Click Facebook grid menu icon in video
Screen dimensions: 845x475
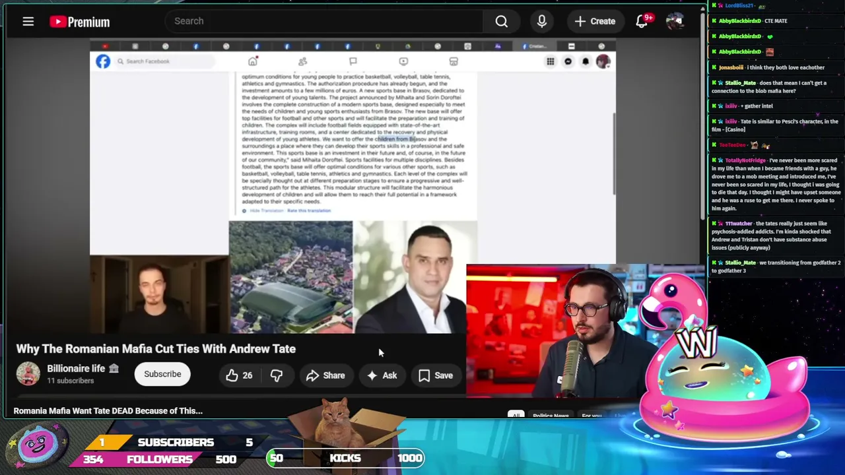[x=550, y=61]
